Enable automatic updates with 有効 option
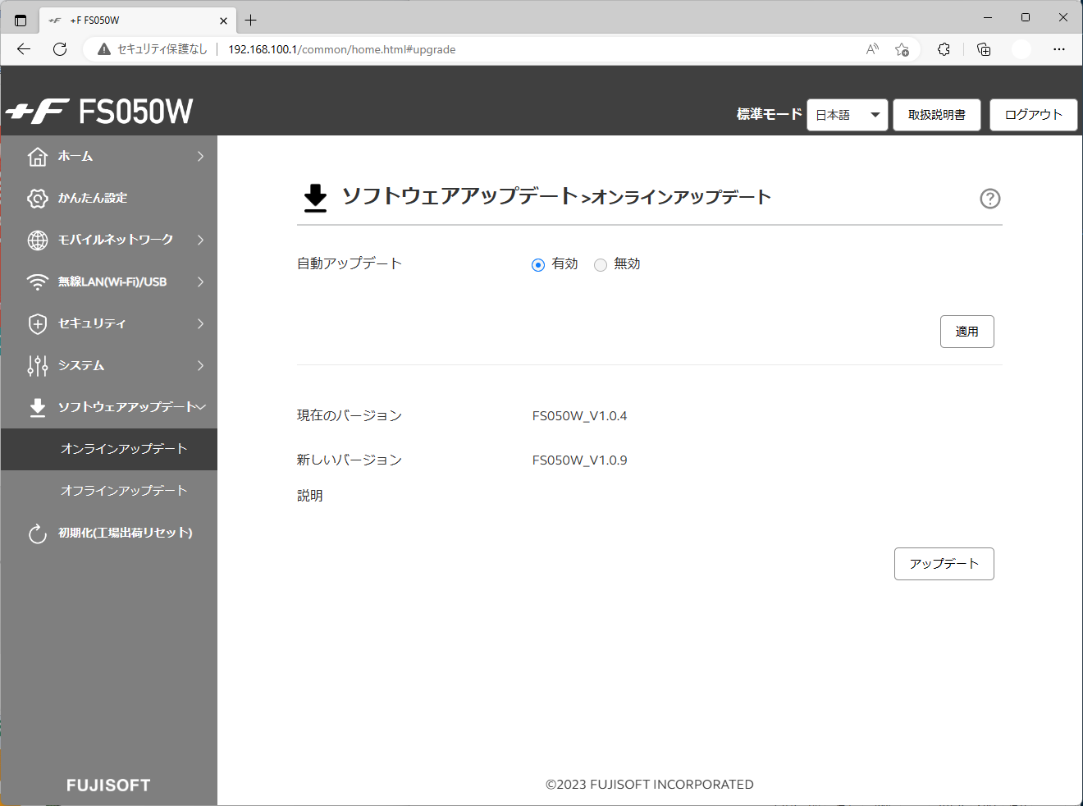 coord(538,264)
